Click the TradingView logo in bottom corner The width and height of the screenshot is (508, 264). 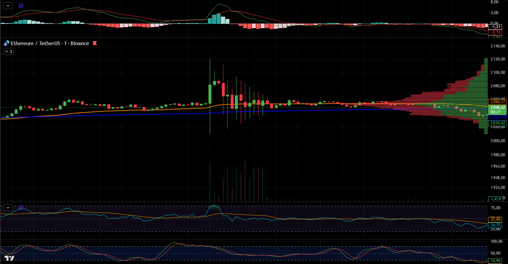(10, 258)
